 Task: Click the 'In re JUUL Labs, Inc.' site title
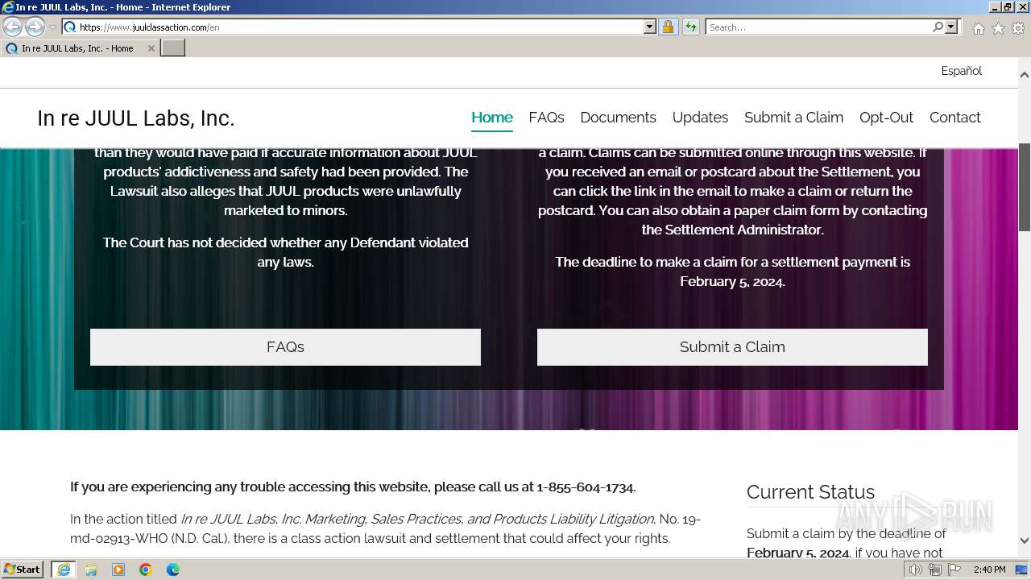pos(135,118)
